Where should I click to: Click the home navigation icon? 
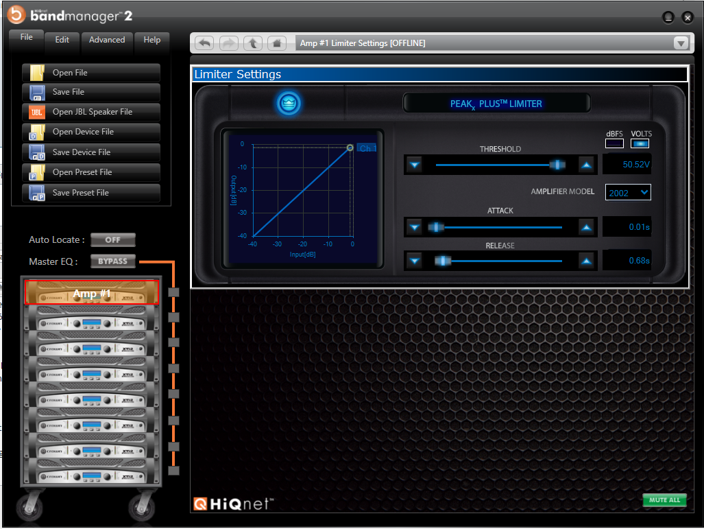(276, 43)
